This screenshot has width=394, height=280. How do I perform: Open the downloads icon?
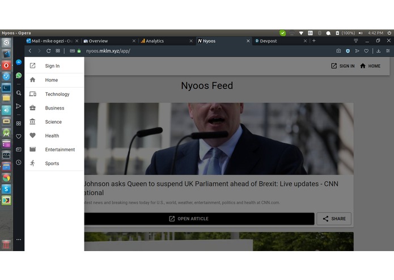click(379, 50)
